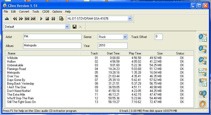Screen dimensions: 211x115
Task: Extract partial CD track icon
Action: (203, 61)
